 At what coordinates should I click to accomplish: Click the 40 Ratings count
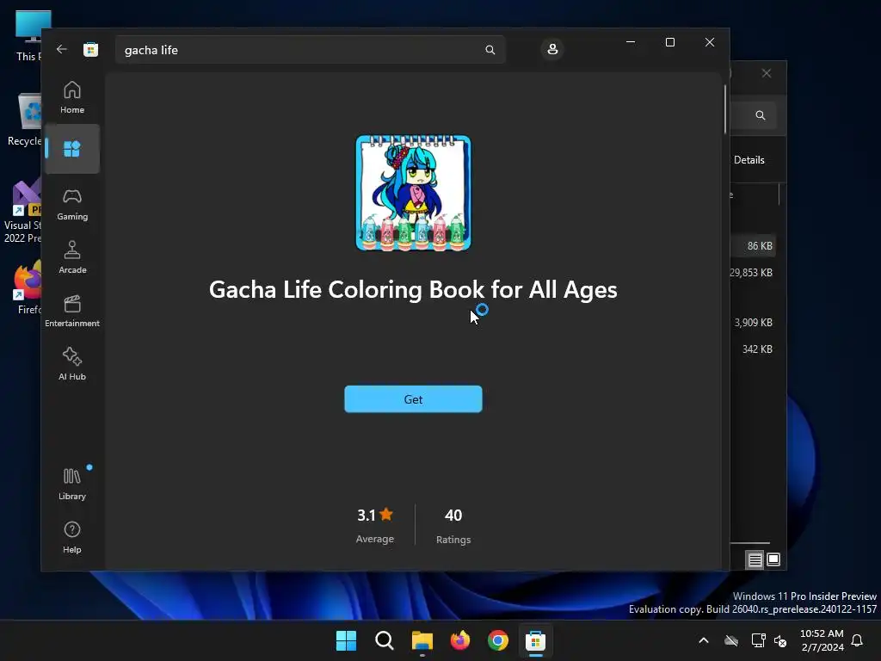pyautogui.click(x=453, y=525)
